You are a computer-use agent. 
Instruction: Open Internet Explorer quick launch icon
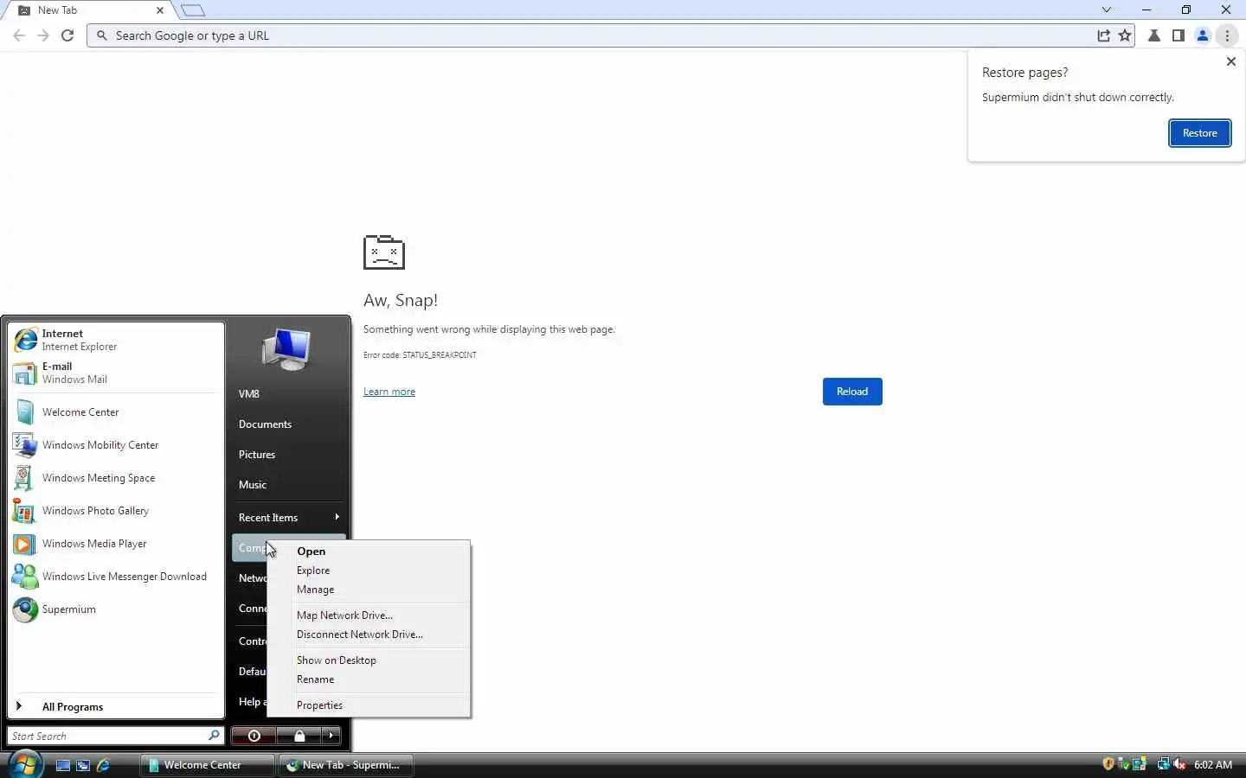pyautogui.click(x=104, y=765)
